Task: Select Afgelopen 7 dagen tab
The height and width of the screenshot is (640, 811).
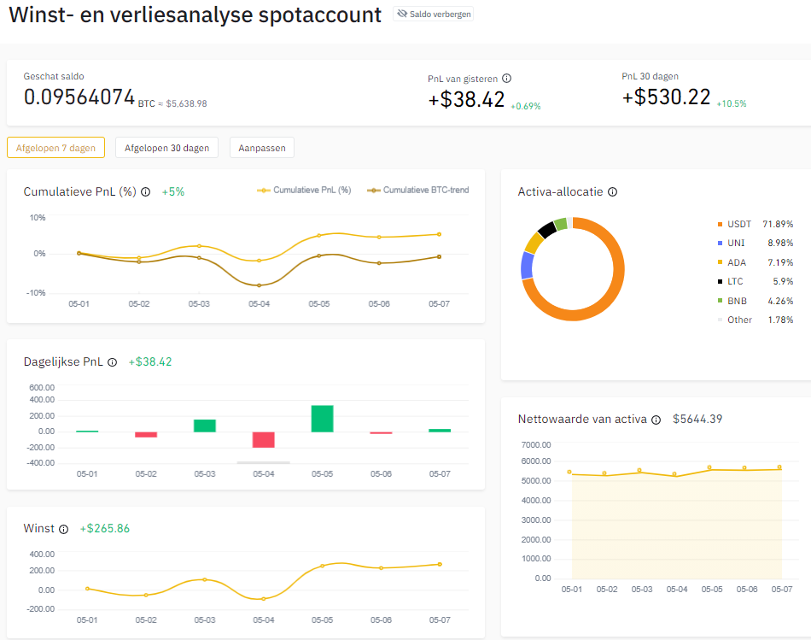Action: click(55, 148)
